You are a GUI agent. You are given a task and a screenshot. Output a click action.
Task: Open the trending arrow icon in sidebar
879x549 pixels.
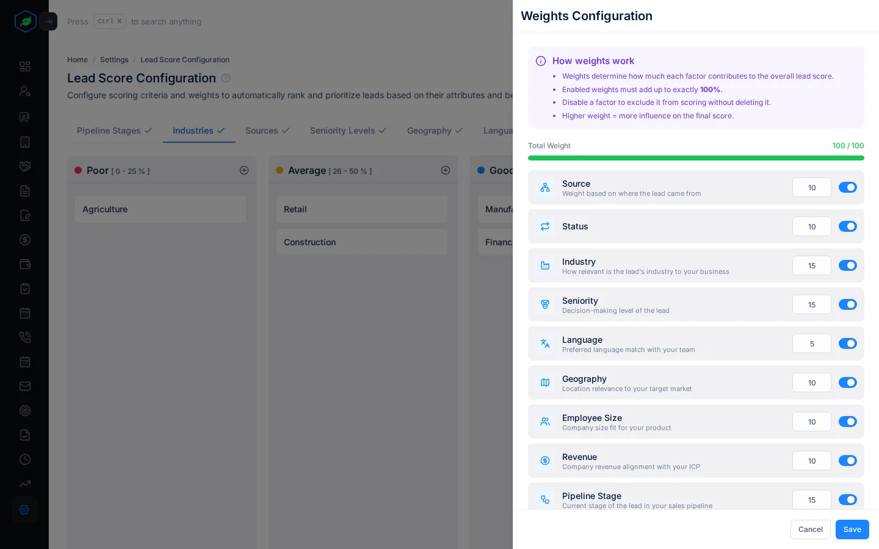click(25, 484)
